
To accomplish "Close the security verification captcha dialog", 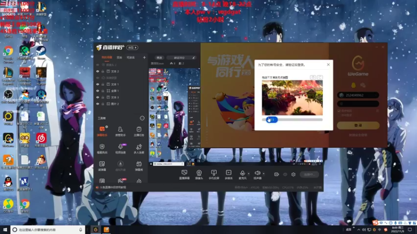I will tap(328, 64).
